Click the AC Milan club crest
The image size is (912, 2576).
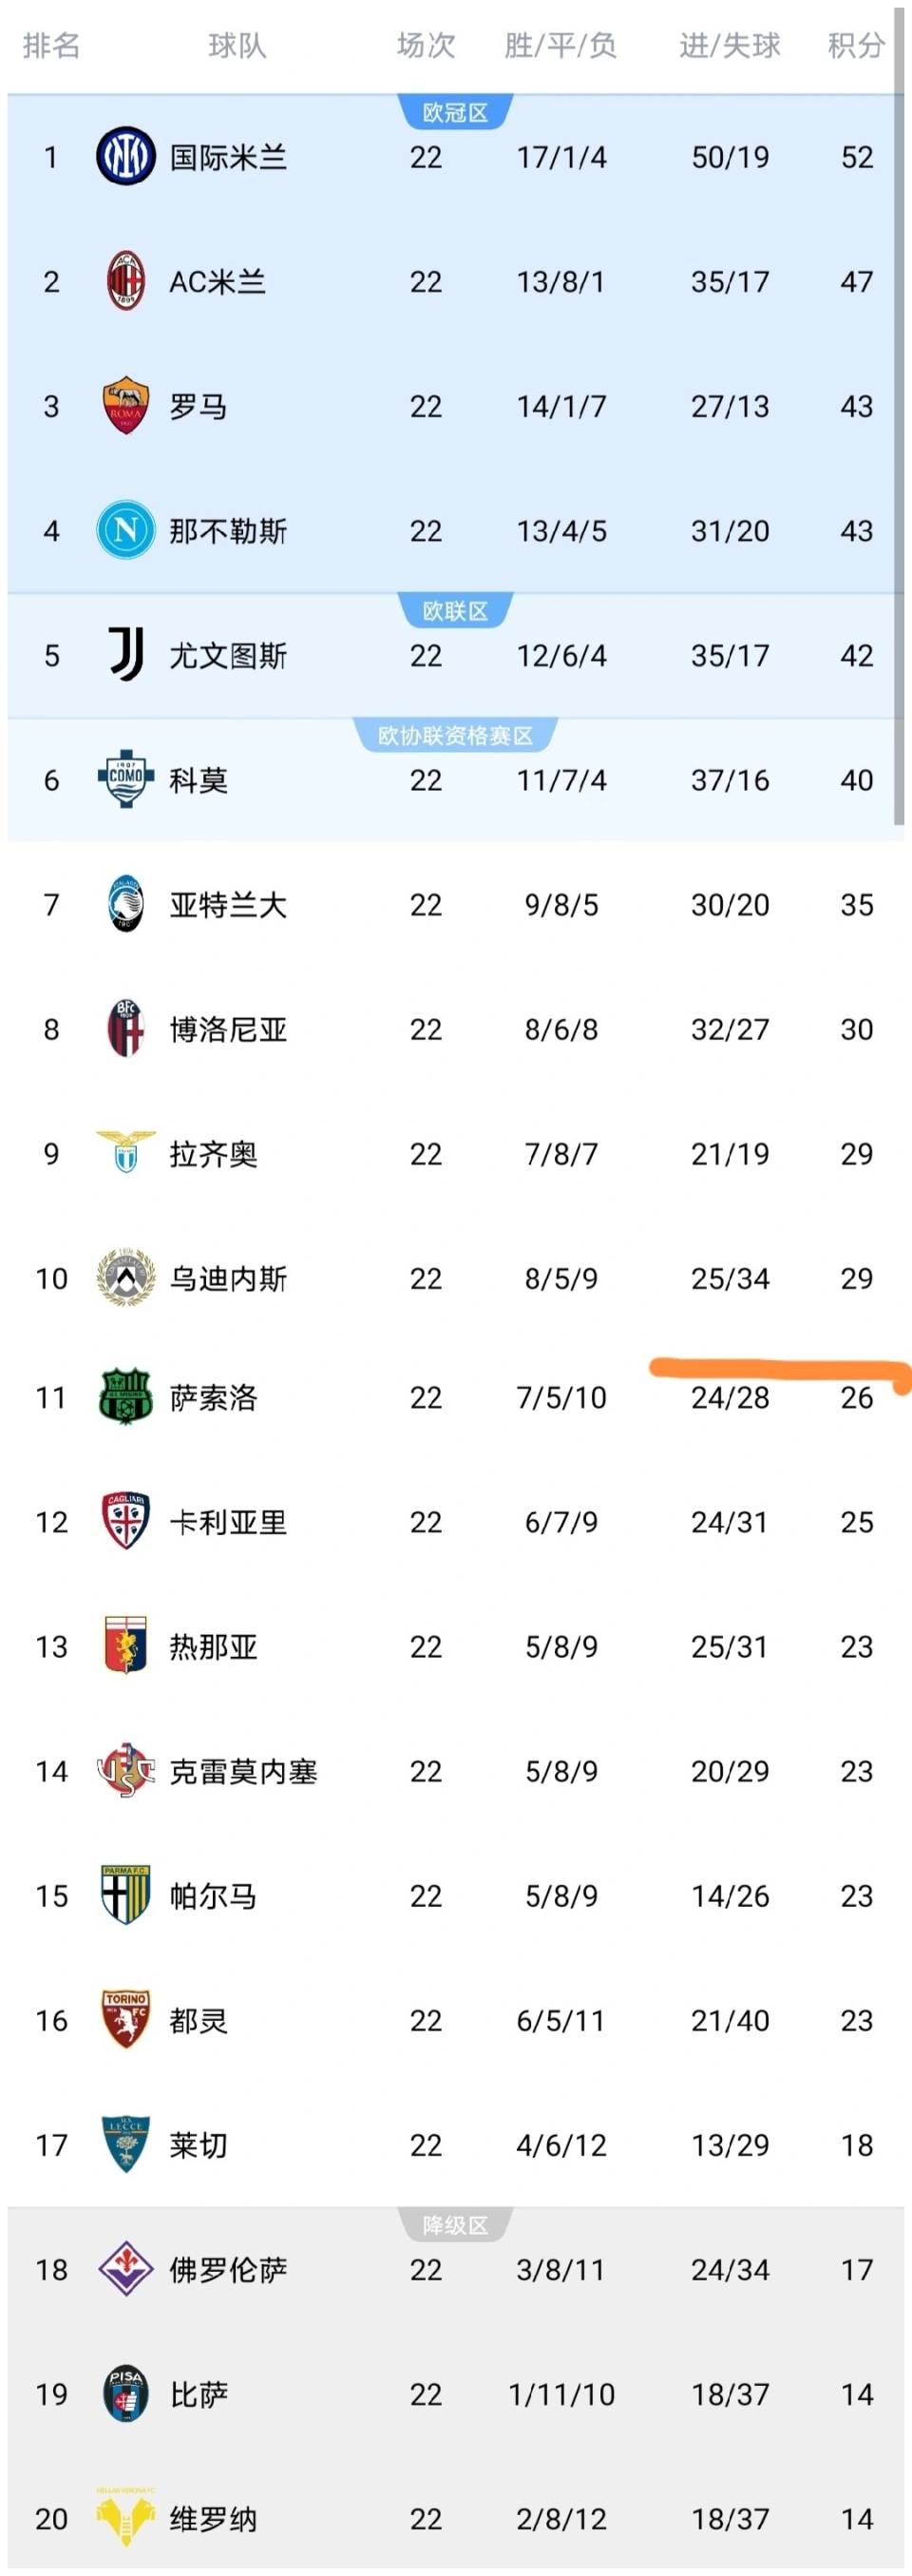pos(125,282)
